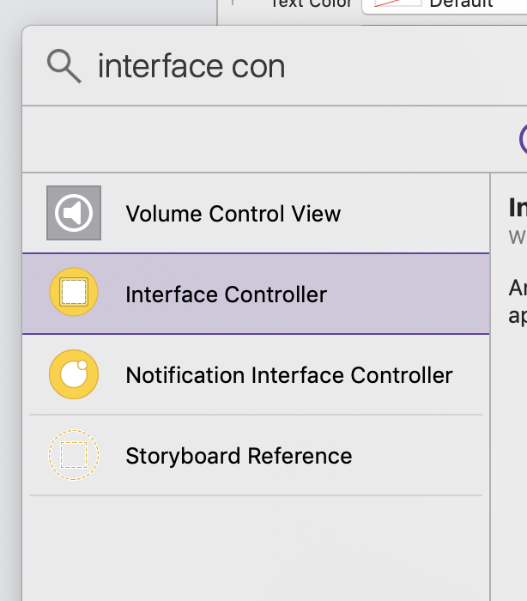
Task: Click empty area below Storyboard Reference
Action: pyautogui.click(x=256, y=545)
